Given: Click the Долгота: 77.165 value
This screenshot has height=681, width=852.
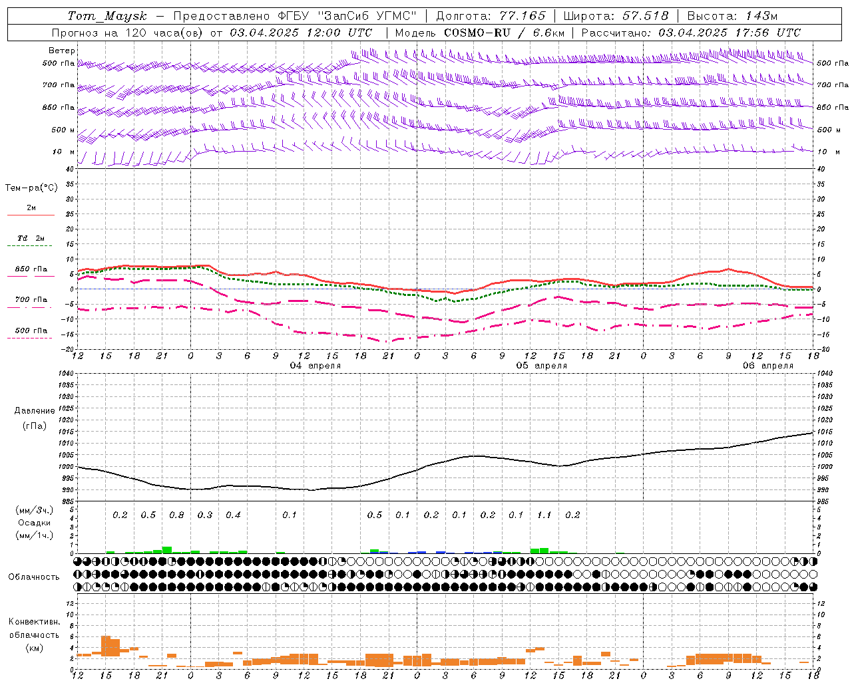Looking at the screenshot, I should 491,16.
